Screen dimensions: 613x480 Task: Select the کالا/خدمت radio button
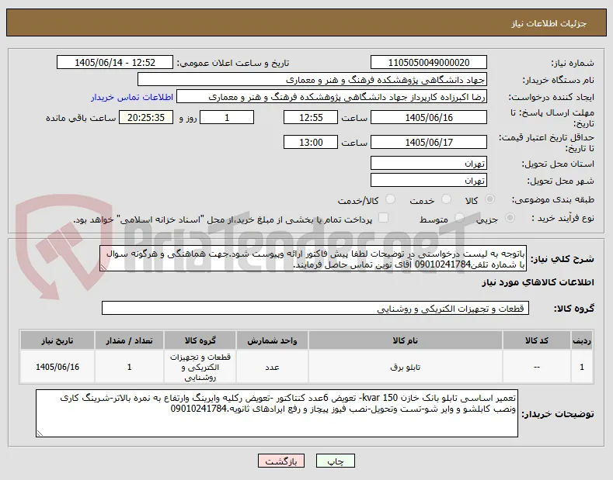(x=390, y=199)
